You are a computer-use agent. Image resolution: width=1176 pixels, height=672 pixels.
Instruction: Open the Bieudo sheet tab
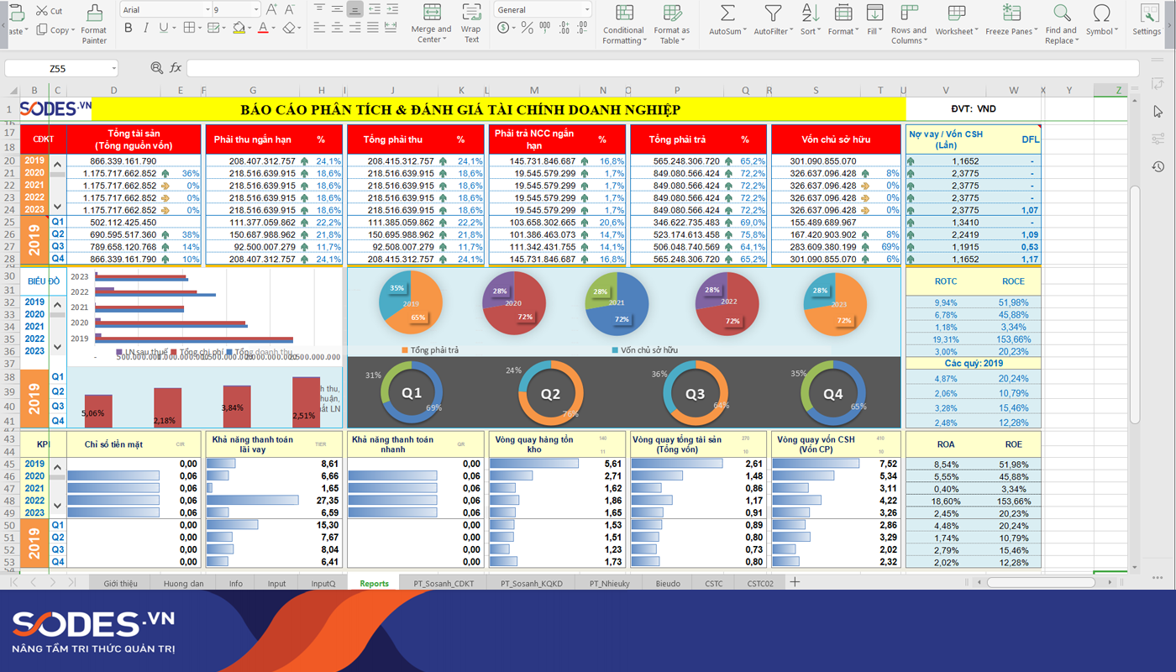[x=668, y=583]
